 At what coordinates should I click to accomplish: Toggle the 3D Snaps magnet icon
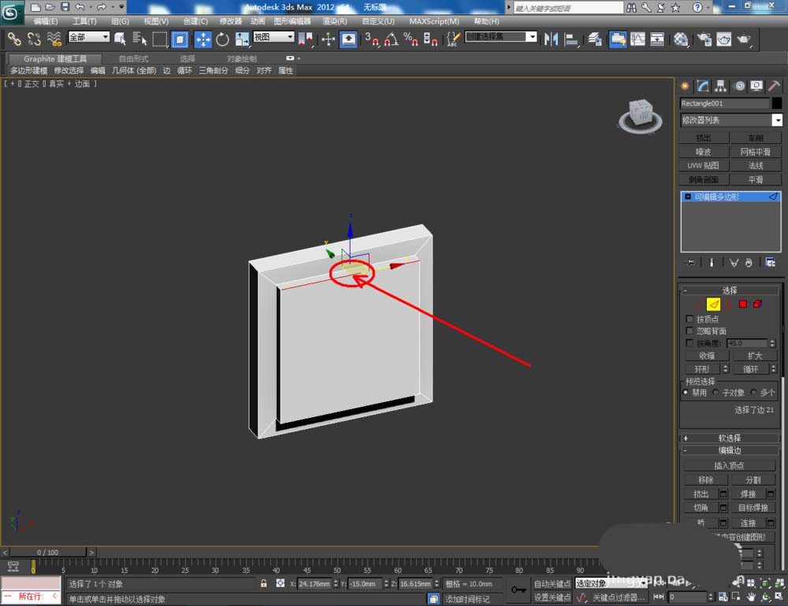tap(372, 39)
